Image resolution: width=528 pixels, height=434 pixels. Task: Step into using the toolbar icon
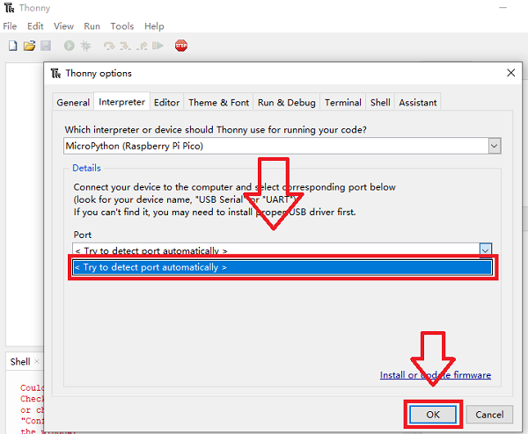point(125,46)
